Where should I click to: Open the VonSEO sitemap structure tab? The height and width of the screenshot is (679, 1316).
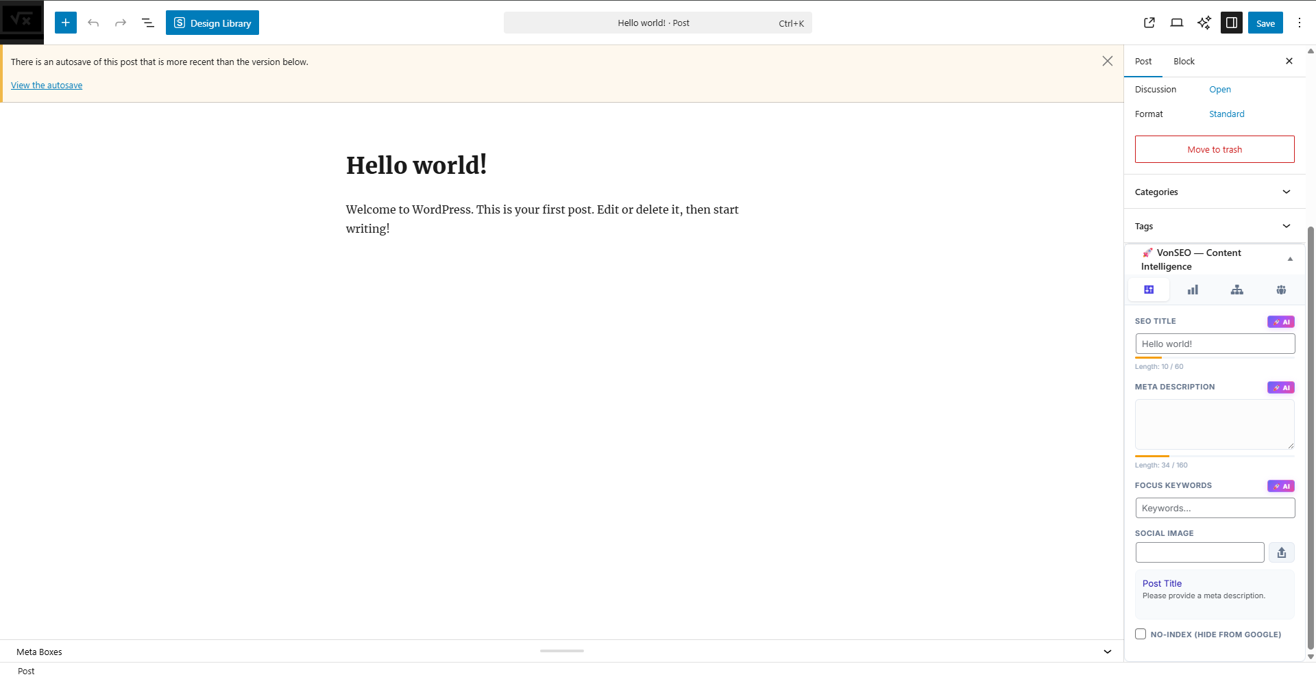tap(1236, 290)
